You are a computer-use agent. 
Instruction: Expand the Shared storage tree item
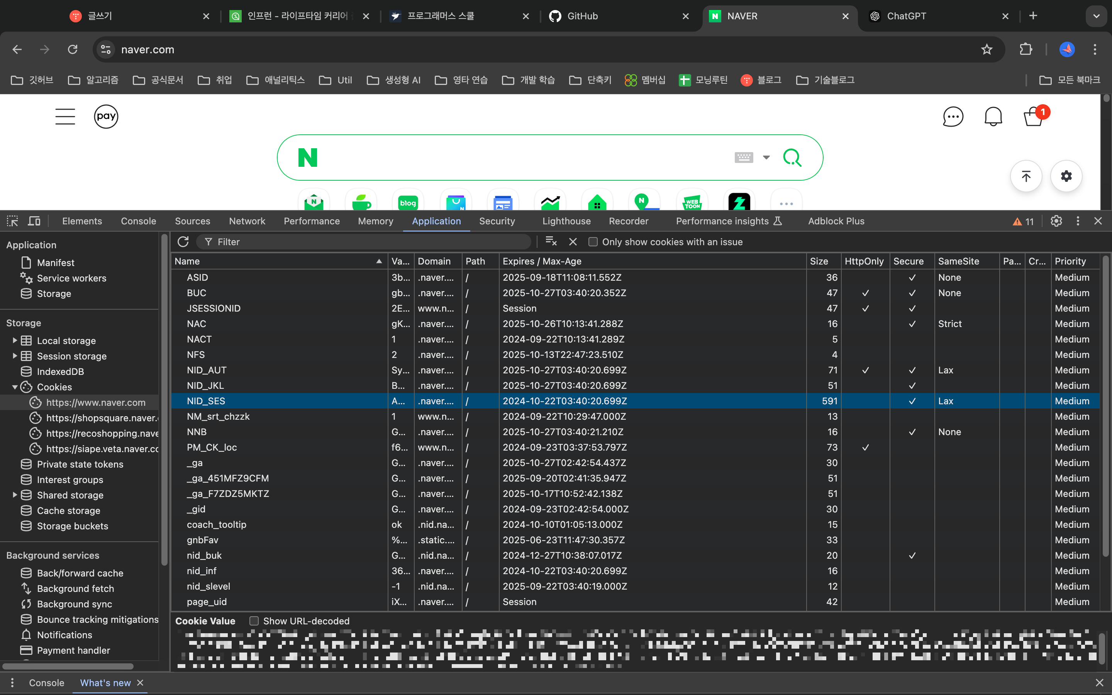tap(15, 495)
